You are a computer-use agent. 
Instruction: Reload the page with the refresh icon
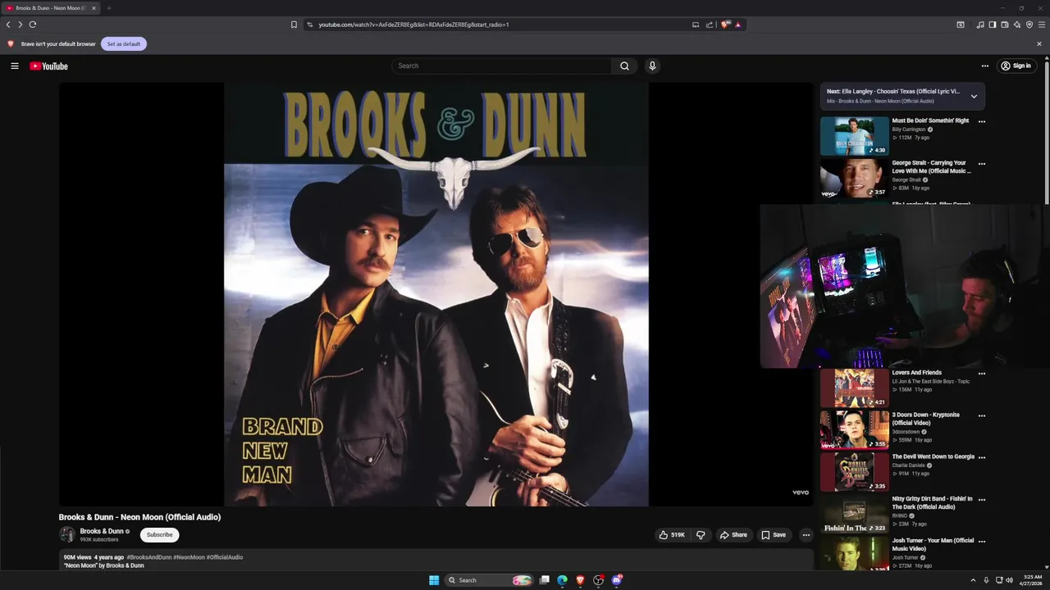tap(33, 25)
